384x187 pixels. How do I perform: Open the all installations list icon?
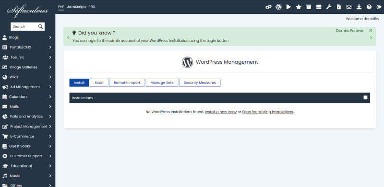(319, 7)
